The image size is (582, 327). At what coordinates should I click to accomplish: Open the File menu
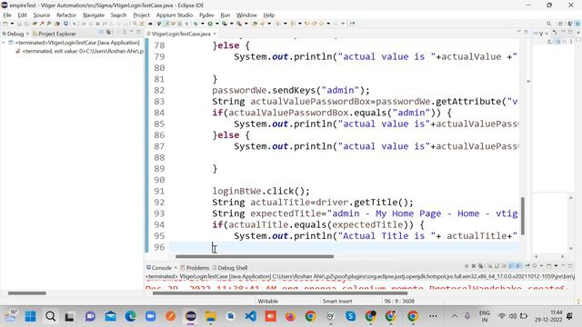coord(7,15)
